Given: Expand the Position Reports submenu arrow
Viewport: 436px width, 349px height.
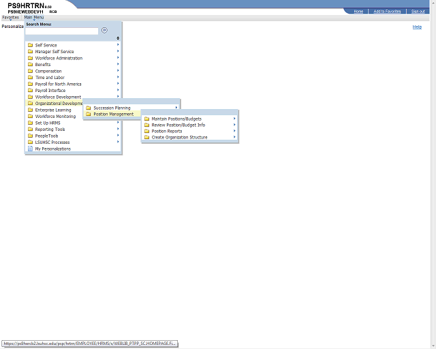Looking at the screenshot, I should click(234, 131).
